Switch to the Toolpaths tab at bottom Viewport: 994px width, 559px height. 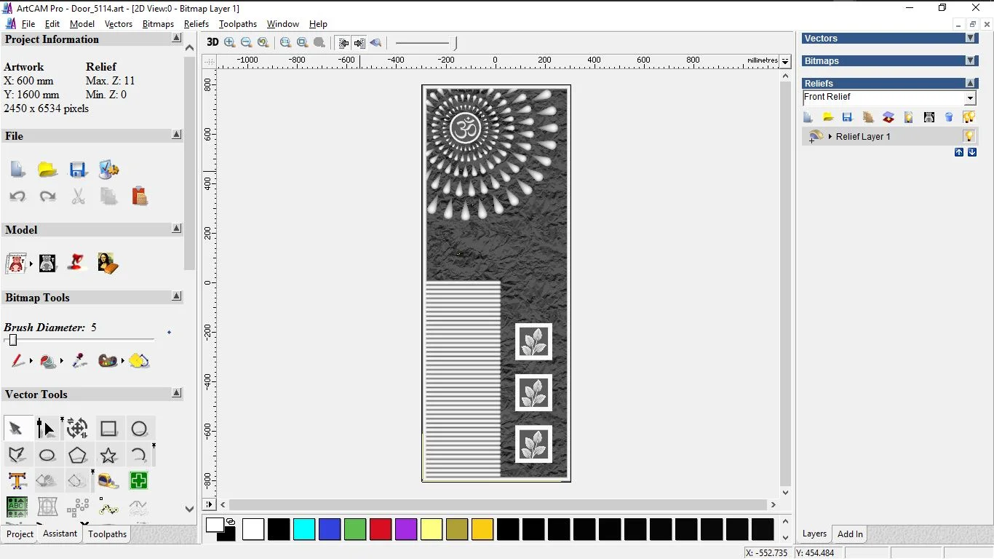tap(107, 534)
